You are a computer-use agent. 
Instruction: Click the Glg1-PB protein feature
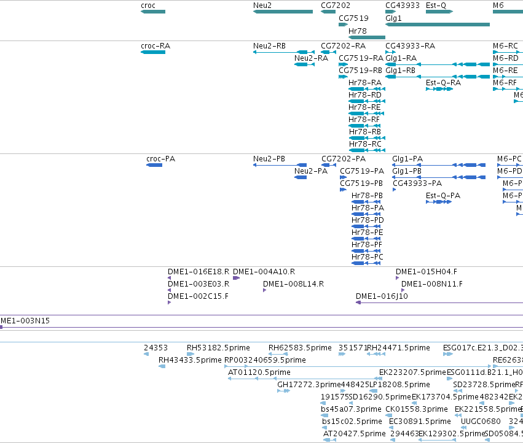(x=439, y=177)
